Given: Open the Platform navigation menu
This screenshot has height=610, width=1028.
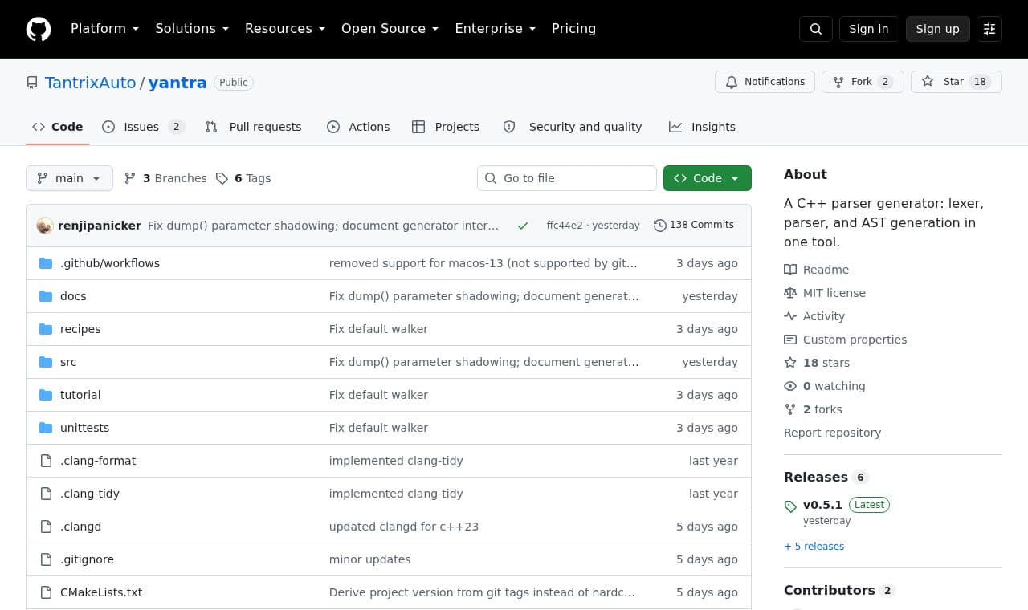Looking at the screenshot, I should (x=104, y=29).
